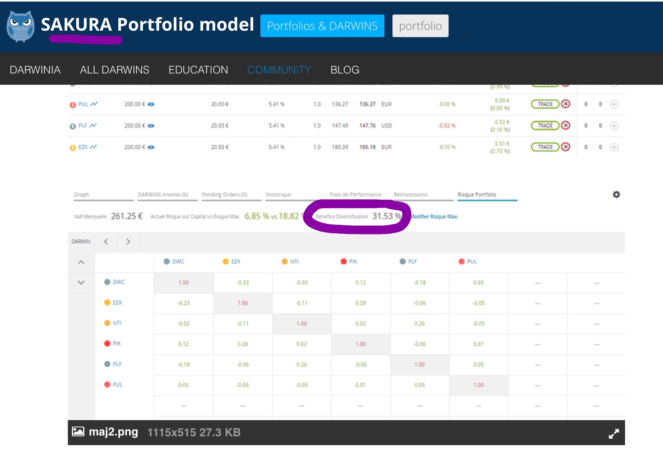
Task: Click TRADE button for PUL
Action: click(x=545, y=104)
